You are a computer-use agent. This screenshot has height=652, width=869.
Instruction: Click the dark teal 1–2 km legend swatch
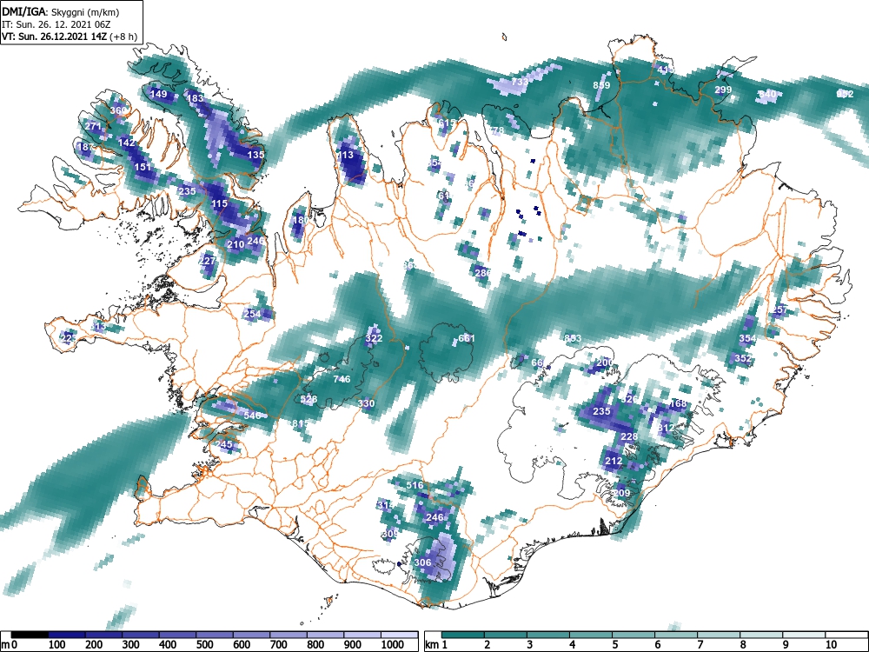click(463, 635)
